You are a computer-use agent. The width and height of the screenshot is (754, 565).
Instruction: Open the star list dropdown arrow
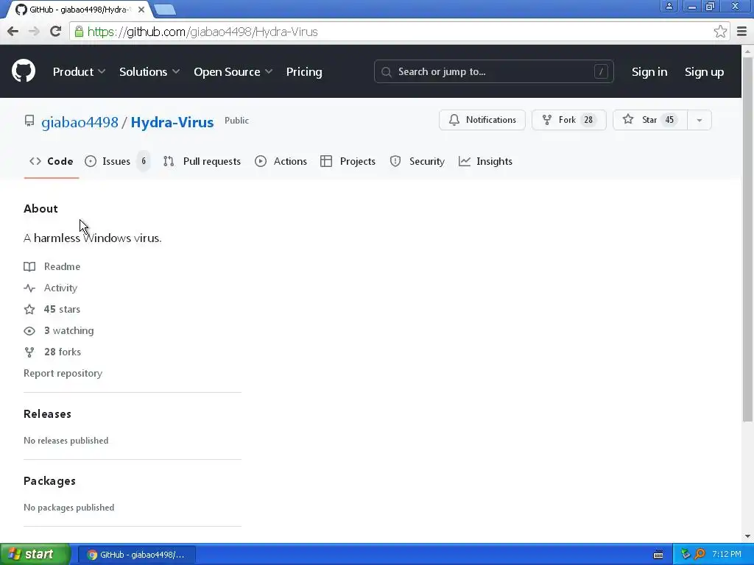700,120
